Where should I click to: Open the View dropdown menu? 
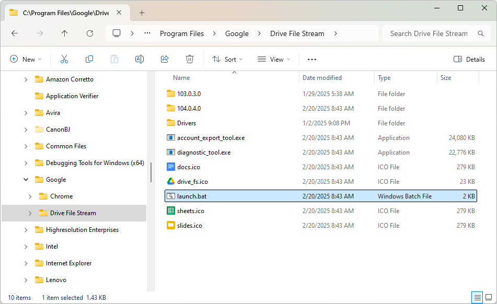[274, 59]
